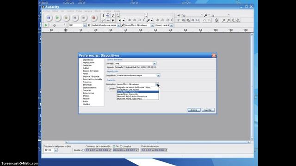Image resolution: width=296 pixels, height=166 pixels.
Task: Open Calidad in Preferences category list
Action: tap(86, 68)
